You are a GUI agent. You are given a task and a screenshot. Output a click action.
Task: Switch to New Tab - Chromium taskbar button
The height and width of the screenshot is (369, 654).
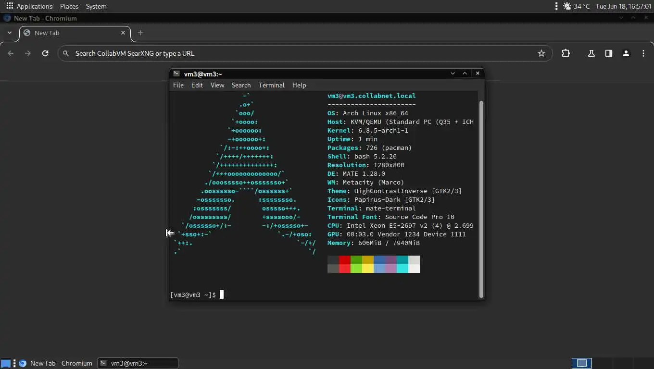tap(55, 363)
